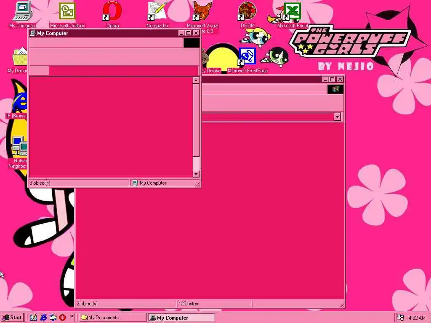The image size is (431, 323).
Task: Click the black throbber box in My Computer window
Action: pyautogui.click(x=192, y=43)
